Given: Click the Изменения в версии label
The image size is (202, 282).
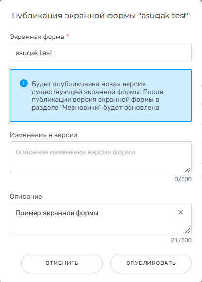Looking at the screenshot, I should click(x=44, y=135).
